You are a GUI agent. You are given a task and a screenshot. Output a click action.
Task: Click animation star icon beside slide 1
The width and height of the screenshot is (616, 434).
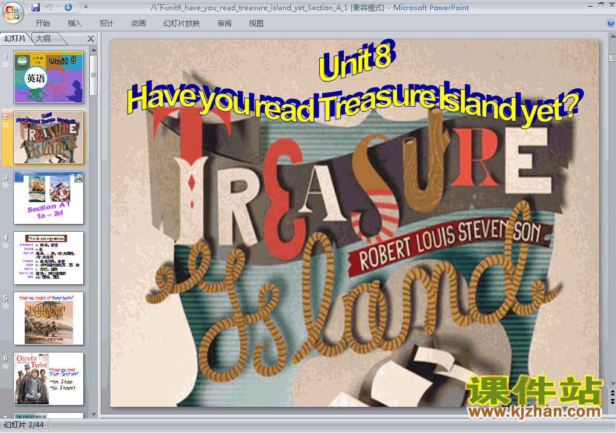point(5,65)
